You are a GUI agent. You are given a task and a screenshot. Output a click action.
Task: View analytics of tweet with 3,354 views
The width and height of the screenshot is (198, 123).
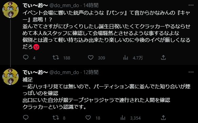tap(123, 118)
